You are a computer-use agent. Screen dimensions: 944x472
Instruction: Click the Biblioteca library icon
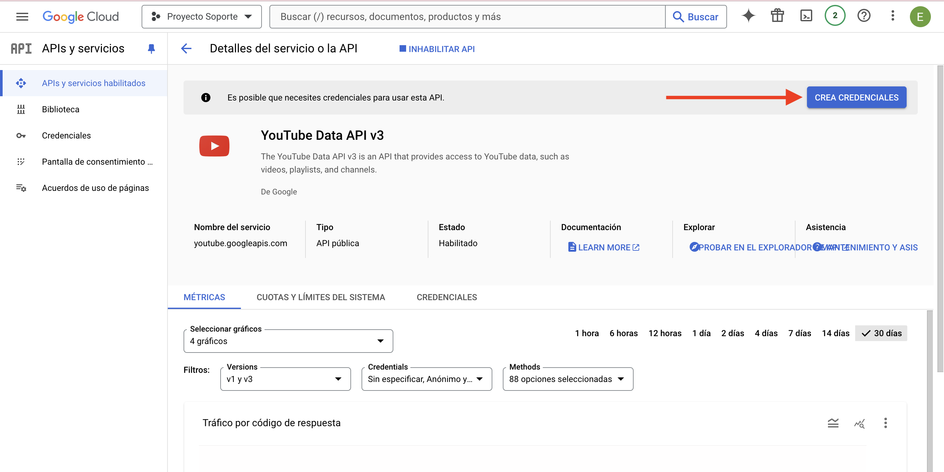coord(21,109)
